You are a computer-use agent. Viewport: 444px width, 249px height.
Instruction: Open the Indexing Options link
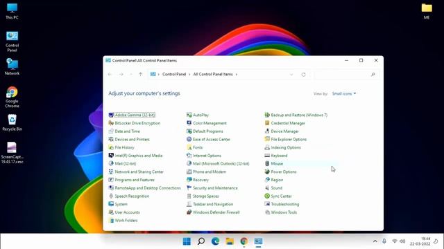point(286,147)
